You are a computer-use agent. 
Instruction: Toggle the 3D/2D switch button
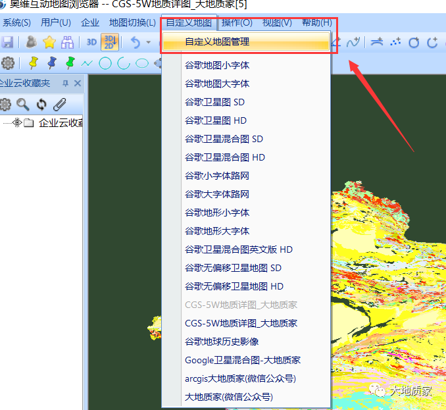pos(110,42)
